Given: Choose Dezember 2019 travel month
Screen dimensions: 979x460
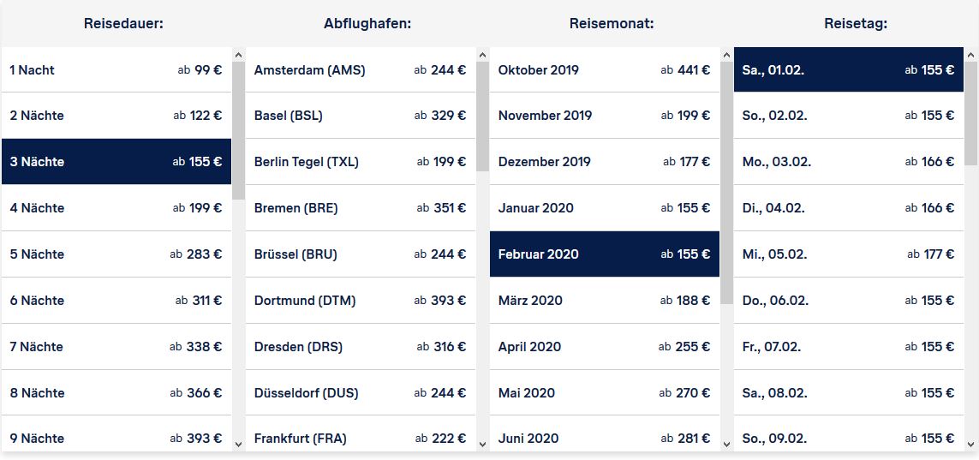Looking at the screenshot, I should pos(605,162).
